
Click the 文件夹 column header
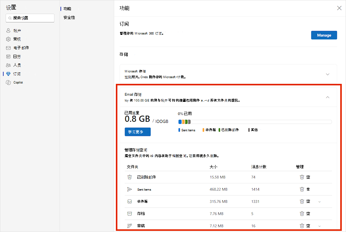click(x=132, y=167)
